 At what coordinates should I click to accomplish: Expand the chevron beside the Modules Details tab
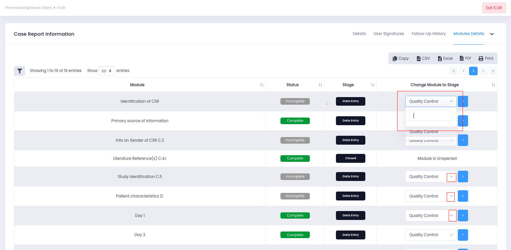[x=492, y=34]
